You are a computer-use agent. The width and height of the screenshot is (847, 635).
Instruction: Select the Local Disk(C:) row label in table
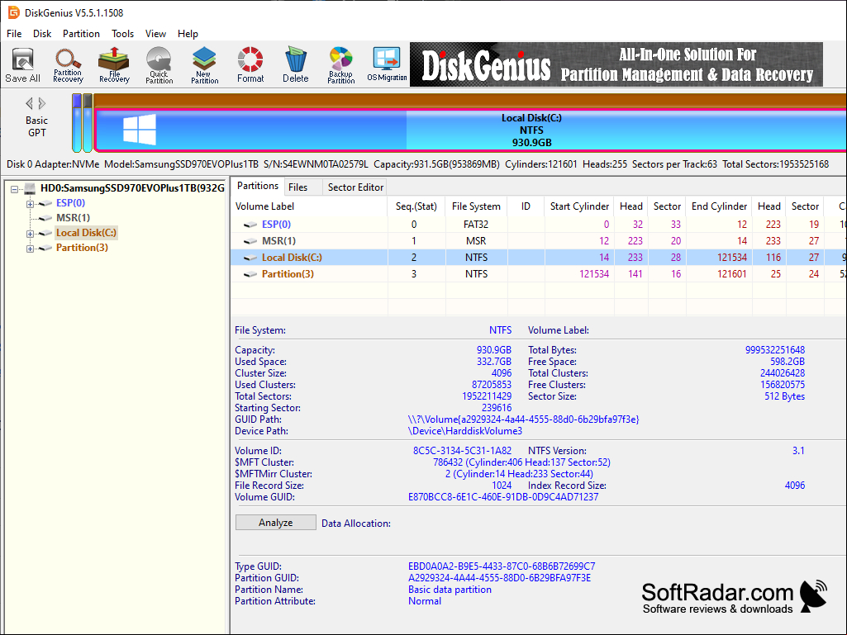click(x=292, y=258)
